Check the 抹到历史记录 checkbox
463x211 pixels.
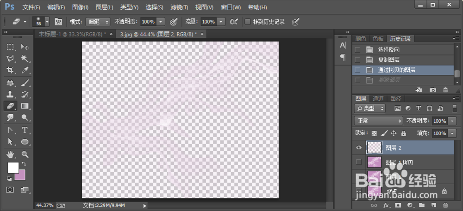pyautogui.click(x=248, y=22)
